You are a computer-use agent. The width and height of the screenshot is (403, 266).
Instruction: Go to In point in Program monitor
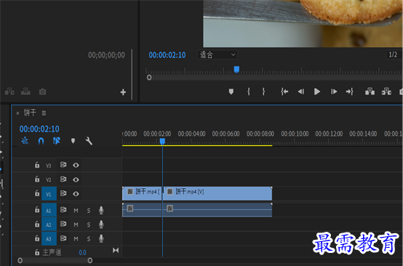coord(284,92)
